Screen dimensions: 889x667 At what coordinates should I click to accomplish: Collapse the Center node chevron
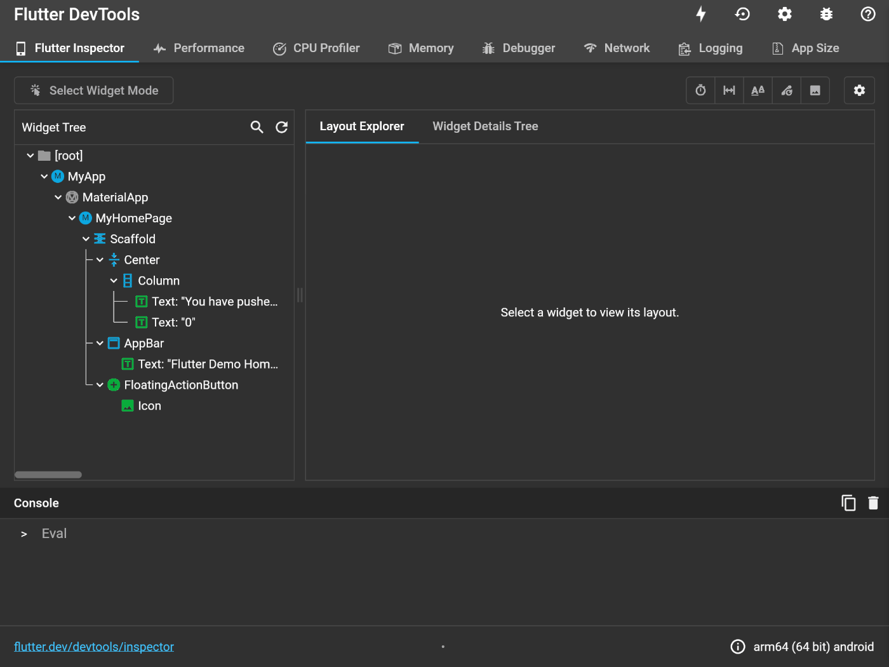(x=100, y=260)
